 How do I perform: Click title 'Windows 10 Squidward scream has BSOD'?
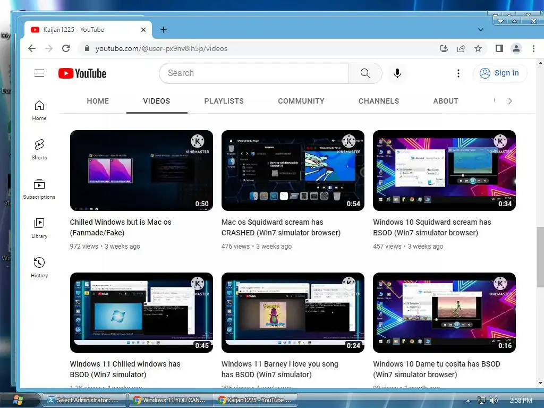[x=432, y=227]
